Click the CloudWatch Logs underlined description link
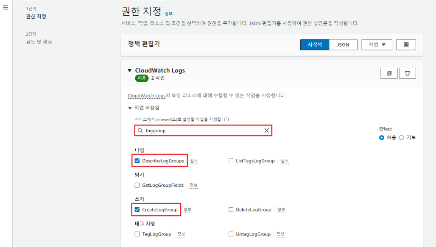Image resolution: width=436 pixels, height=247 pixels. coord(147,96)
